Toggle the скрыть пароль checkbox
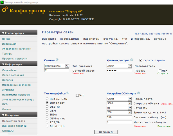 (x=141, y=60)
